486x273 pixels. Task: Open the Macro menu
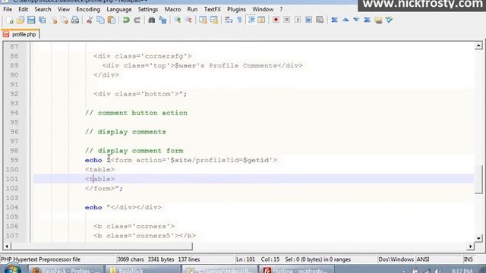coord(172,9)
